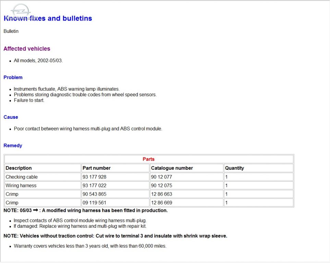Click the 'Failure to start.' bullet

[29, 100]
